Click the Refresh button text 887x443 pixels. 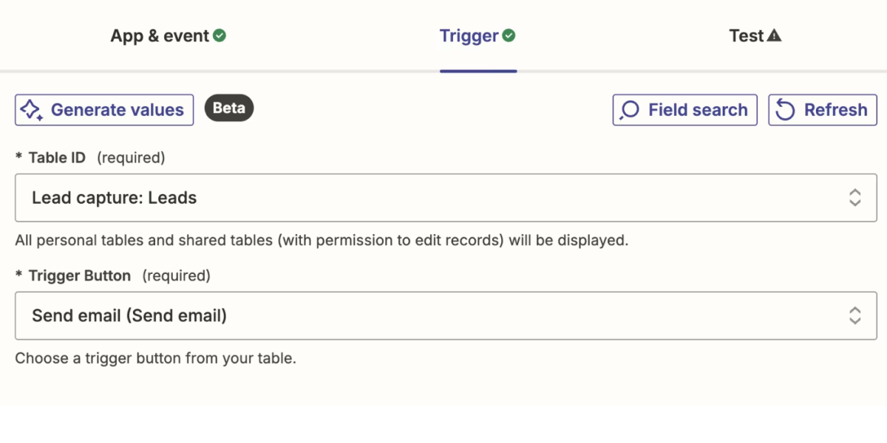click(836, 110)
